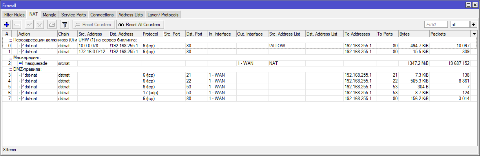
Task: Open the filter funnel icon
Action: [65, 25]
